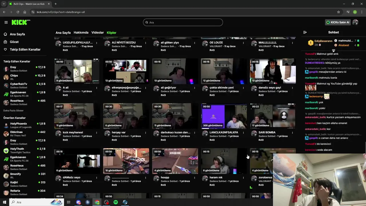Open options for clip 'OE LOUZE'
The image size is (366, 206).
tap(243, 43)
